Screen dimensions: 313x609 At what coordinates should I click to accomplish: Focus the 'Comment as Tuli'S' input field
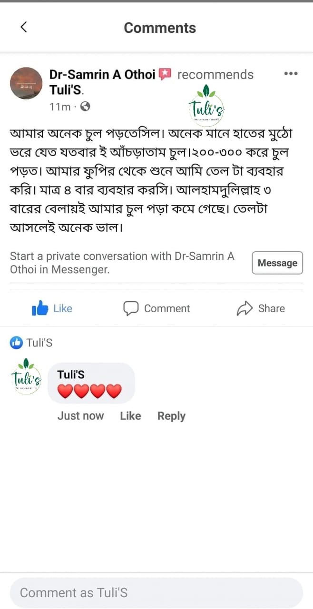click(156, 593)
